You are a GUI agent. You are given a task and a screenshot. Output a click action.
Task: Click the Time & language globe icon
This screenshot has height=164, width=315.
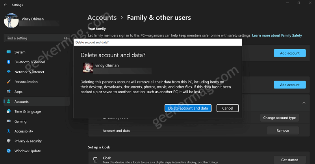click(x=9, y=111)
